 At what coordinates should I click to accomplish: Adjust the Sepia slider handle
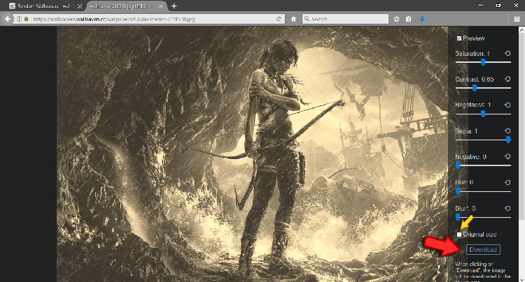click(x=508, y=140)
